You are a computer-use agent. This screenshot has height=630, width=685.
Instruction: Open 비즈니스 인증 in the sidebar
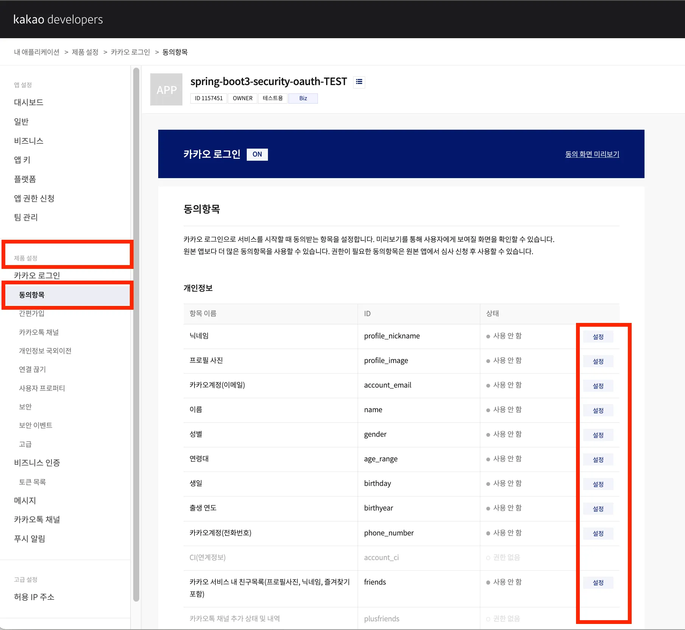tap(37, 463)
